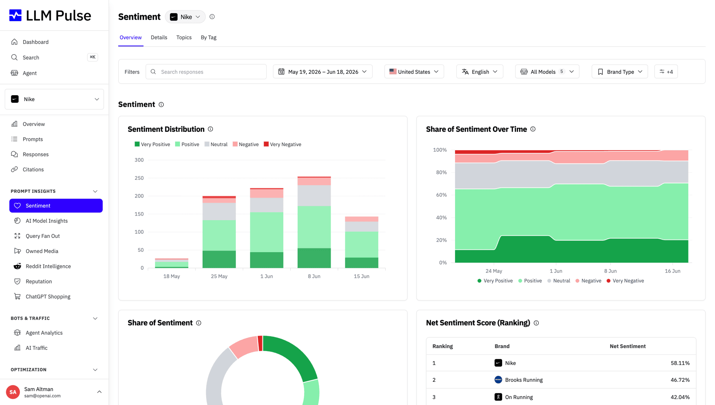
Task: Open the Reddit Intelligence page
Action: coord(48,266)
